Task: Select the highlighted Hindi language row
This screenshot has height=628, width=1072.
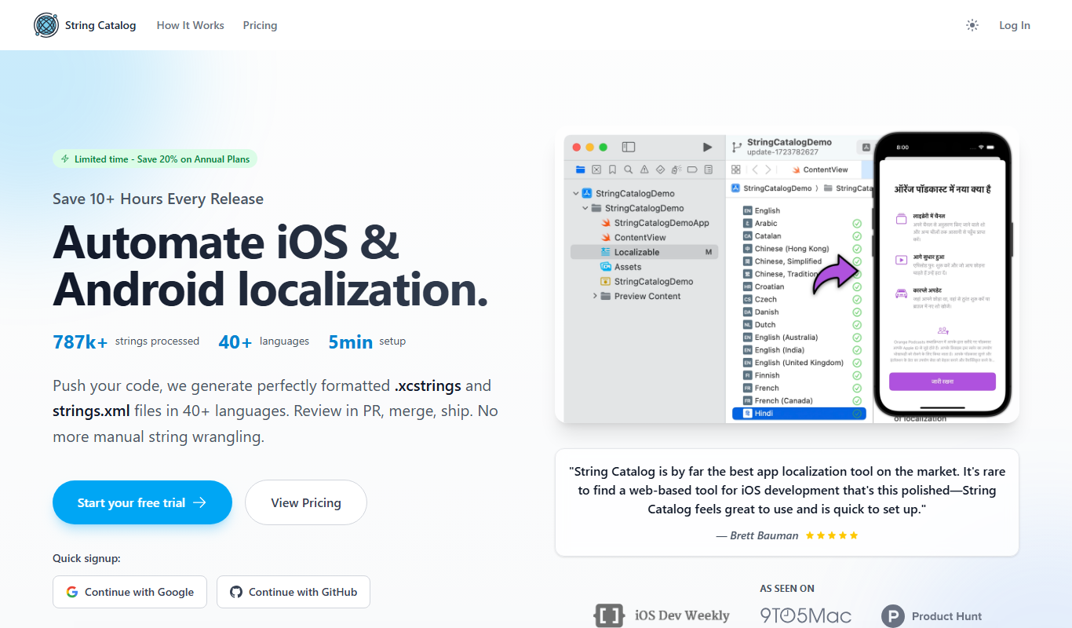Action: click(799, 413)
